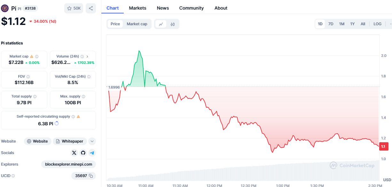The width and height of the screenshot is (392, 187).
Task: Show Max. supply info icon
Action: [x=83, y=96]
